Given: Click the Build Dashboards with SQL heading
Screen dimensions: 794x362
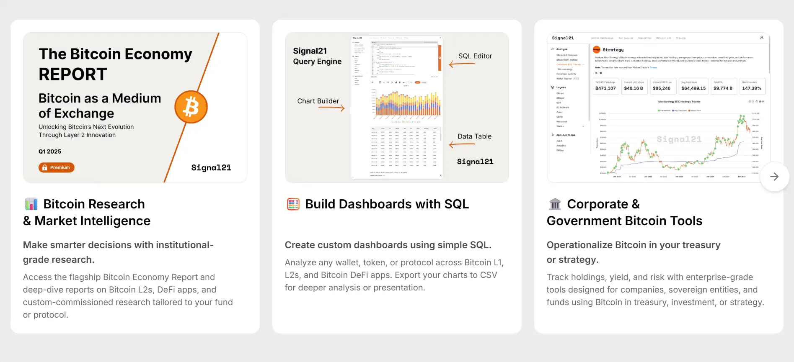Looking at the screenshot, I should click(x=387, y=204).
